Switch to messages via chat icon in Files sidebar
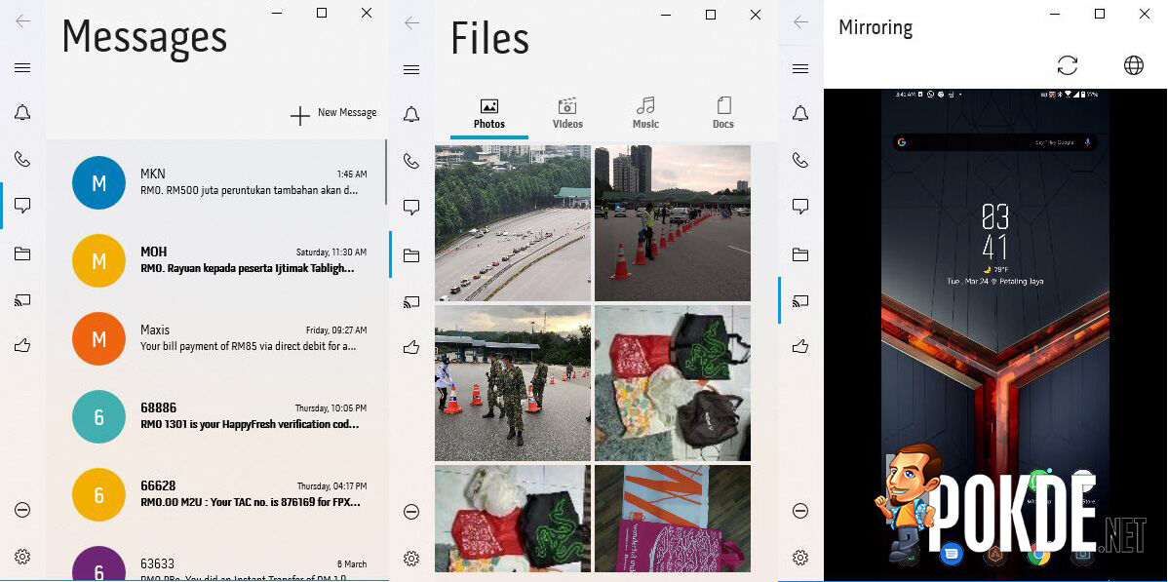 (411, 208)
